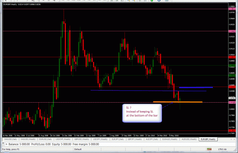The image size is (238, 153).
Task: Click the 15 Feb 2009 date label
Action: pos(79,135)
